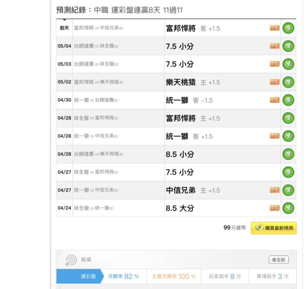Click the orange 主推 badge in the 05/03 row
This screenshot has height=289, width=306.
[275, 64]
